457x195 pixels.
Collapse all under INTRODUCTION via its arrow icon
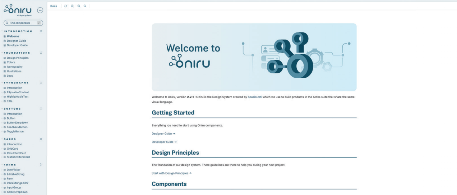(41, 31)
